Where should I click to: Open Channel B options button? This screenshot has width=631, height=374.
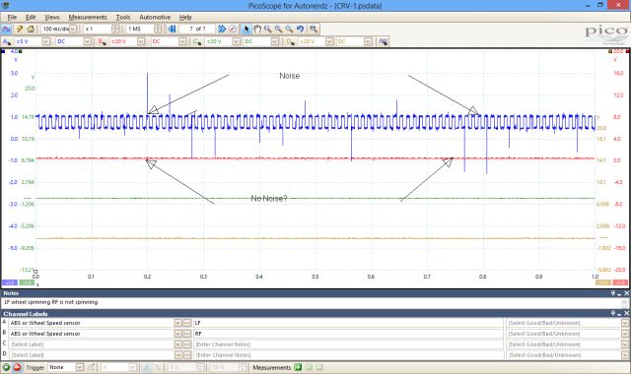103,41
